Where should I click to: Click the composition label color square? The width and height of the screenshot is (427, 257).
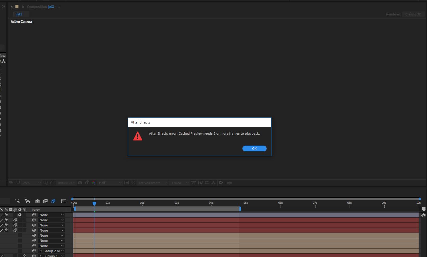pos(17,6)
